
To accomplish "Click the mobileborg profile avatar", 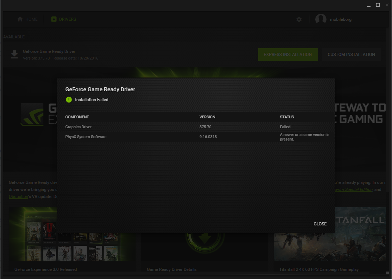I will [x=321, y=19].
